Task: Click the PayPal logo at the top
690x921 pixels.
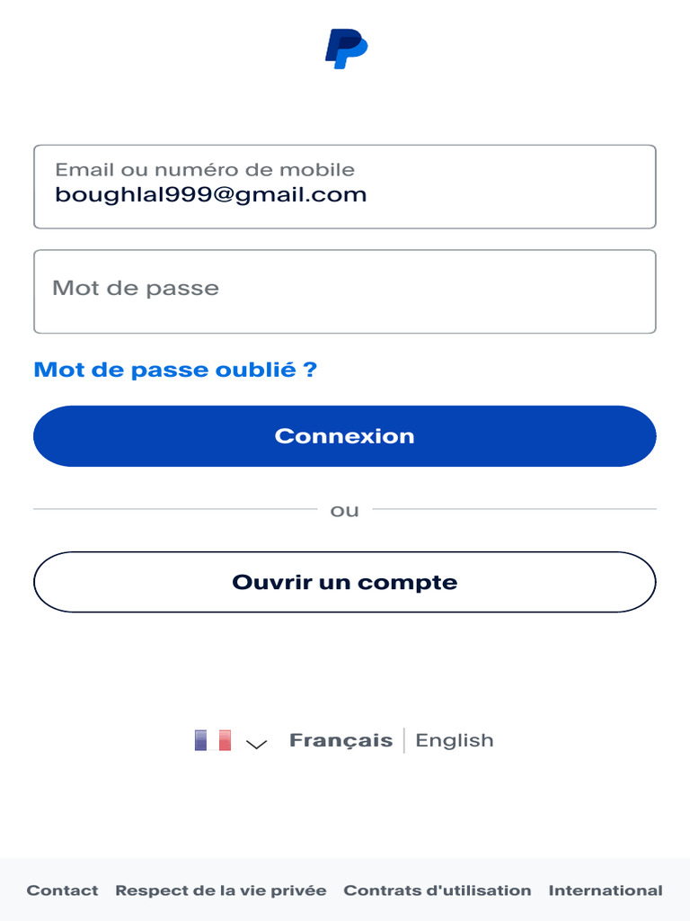Action: 346,49
